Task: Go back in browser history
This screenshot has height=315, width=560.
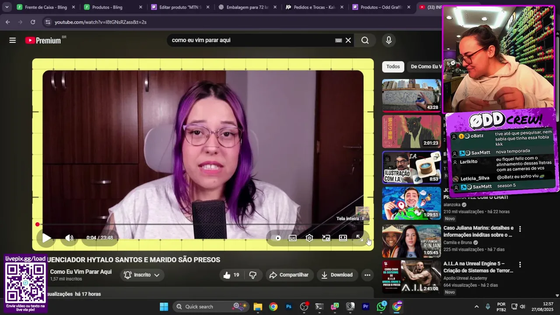Action: point(8,22)
